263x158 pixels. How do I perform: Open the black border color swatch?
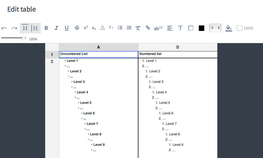point(202,28)
